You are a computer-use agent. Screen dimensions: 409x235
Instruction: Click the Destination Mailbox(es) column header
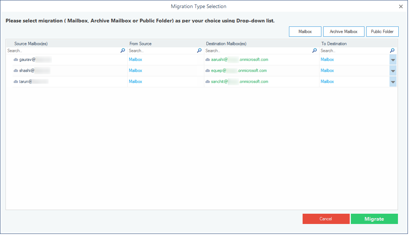coord(226,44)
